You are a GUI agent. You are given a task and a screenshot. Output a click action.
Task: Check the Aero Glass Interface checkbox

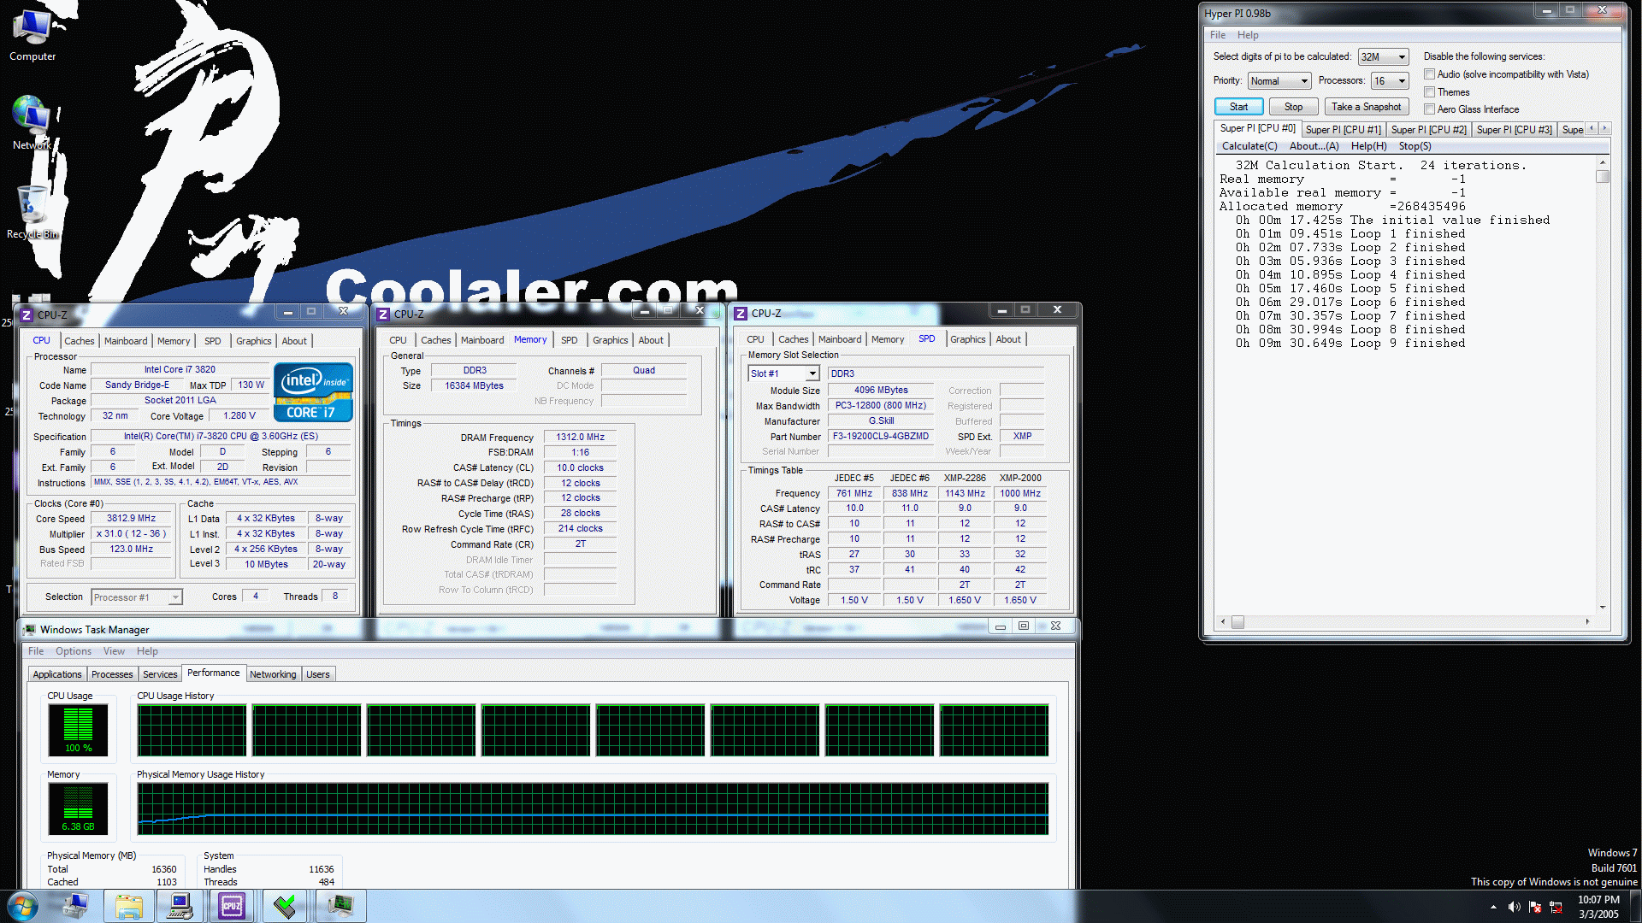(x=1429, y=109)
